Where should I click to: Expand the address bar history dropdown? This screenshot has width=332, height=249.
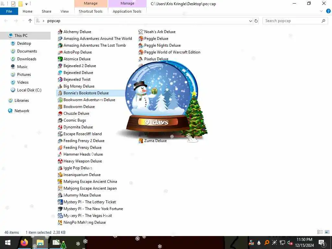(251, 21)
